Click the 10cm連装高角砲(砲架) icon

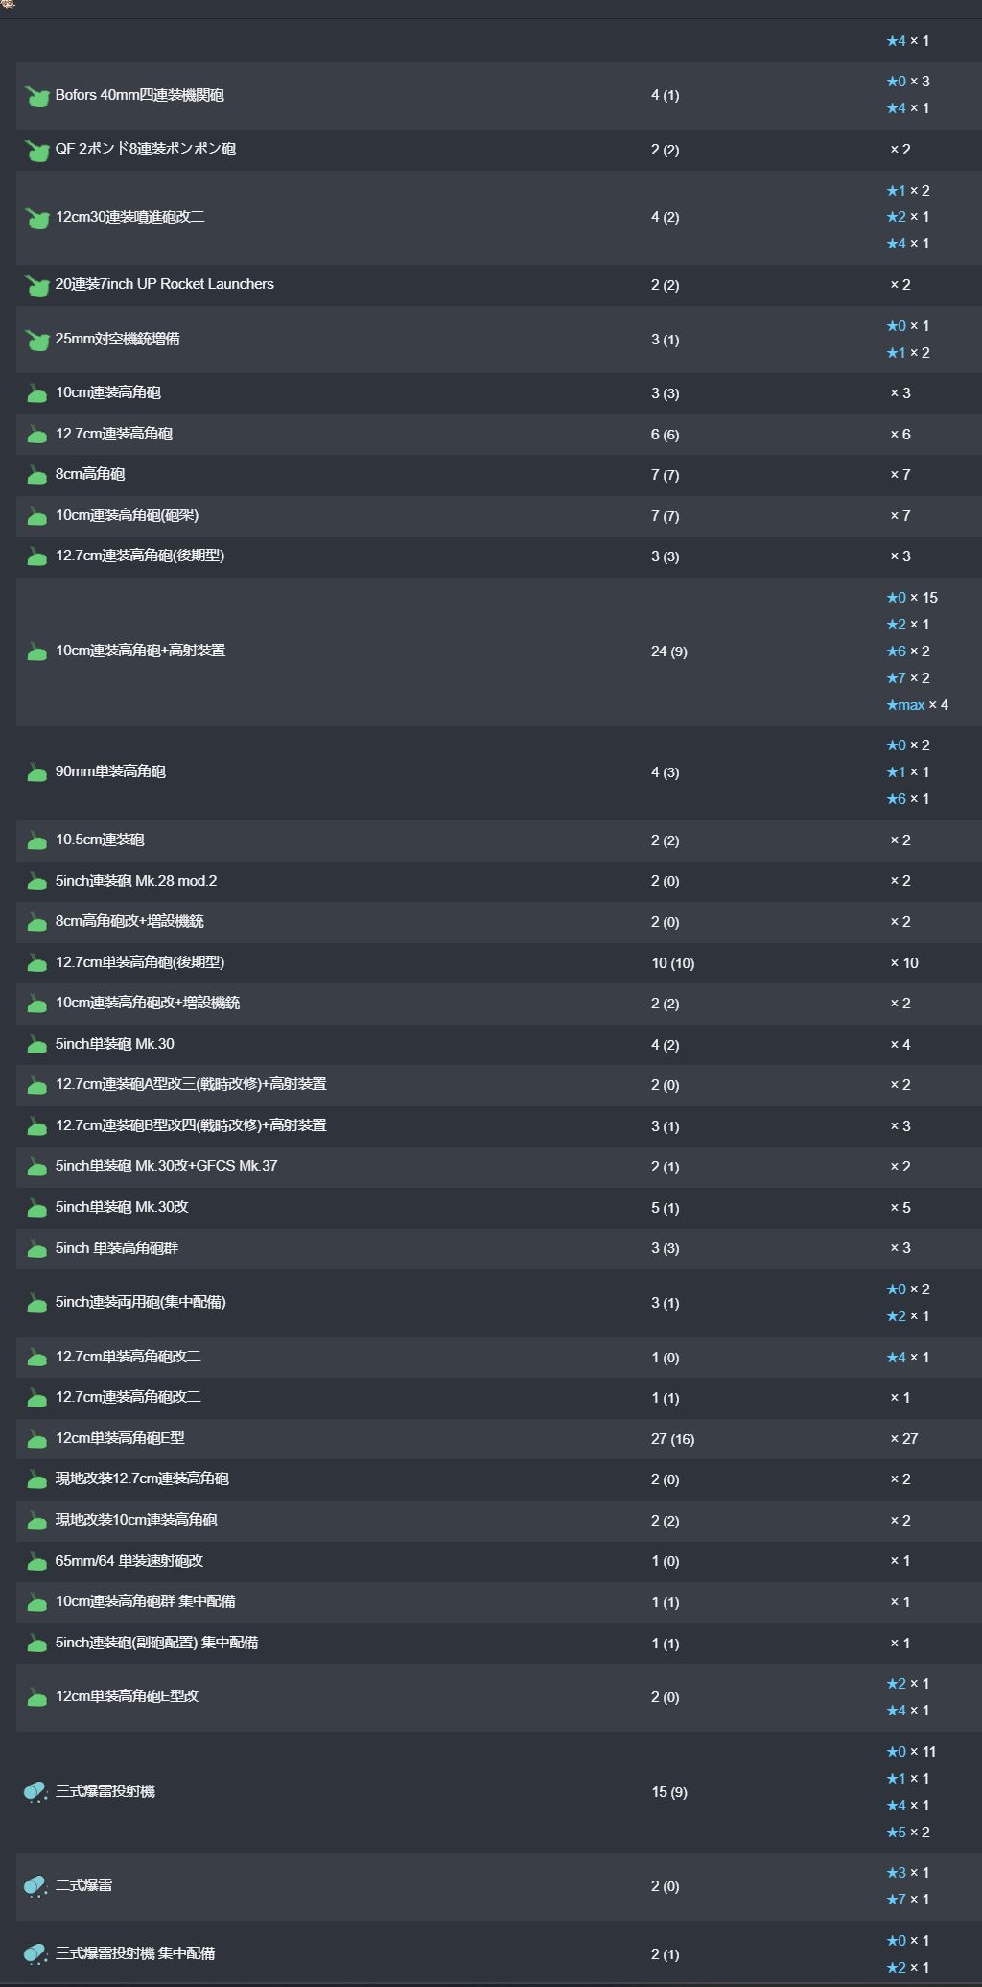[37, 516]
